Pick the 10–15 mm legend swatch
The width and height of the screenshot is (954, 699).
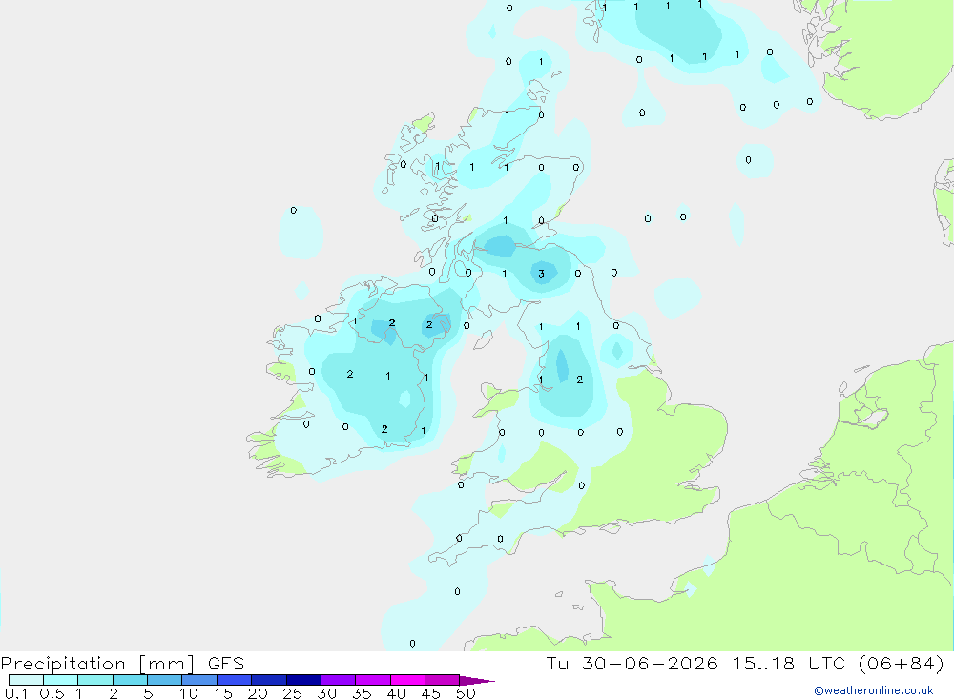click(199, 680)
